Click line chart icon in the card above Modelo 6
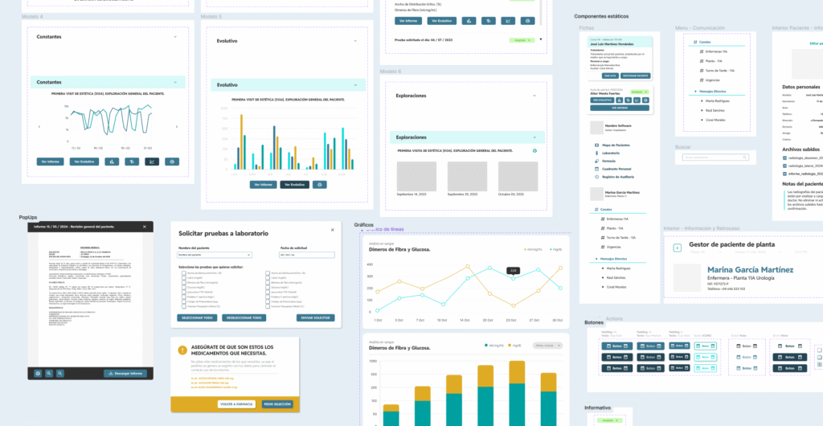This screenshot has height=426, width=823. point(508,21)
